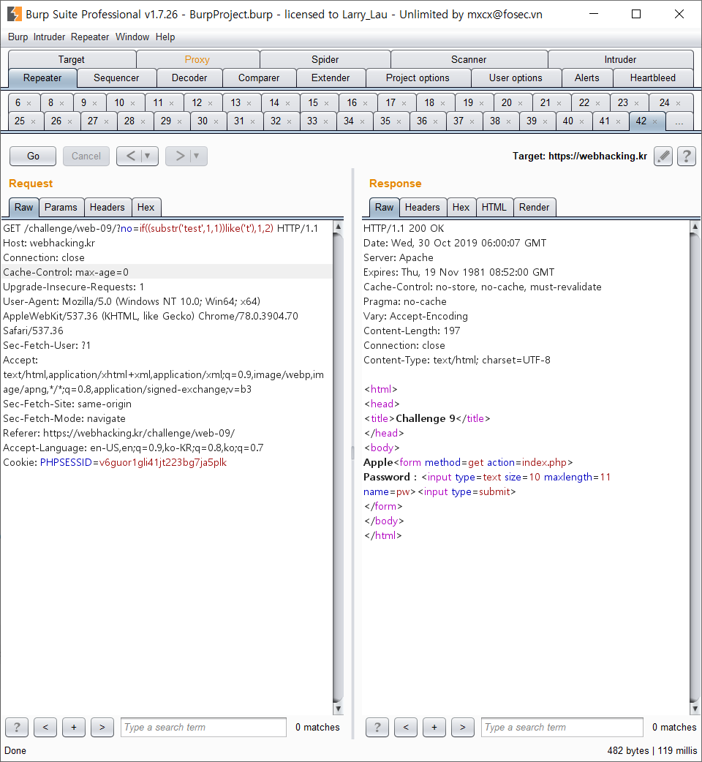Select request Params tab
The height and width of the screenshot is (762, 702).
(61, 207)
